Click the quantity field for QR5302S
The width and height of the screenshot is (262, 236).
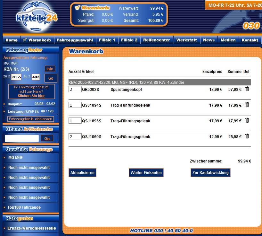coord(75,89)
